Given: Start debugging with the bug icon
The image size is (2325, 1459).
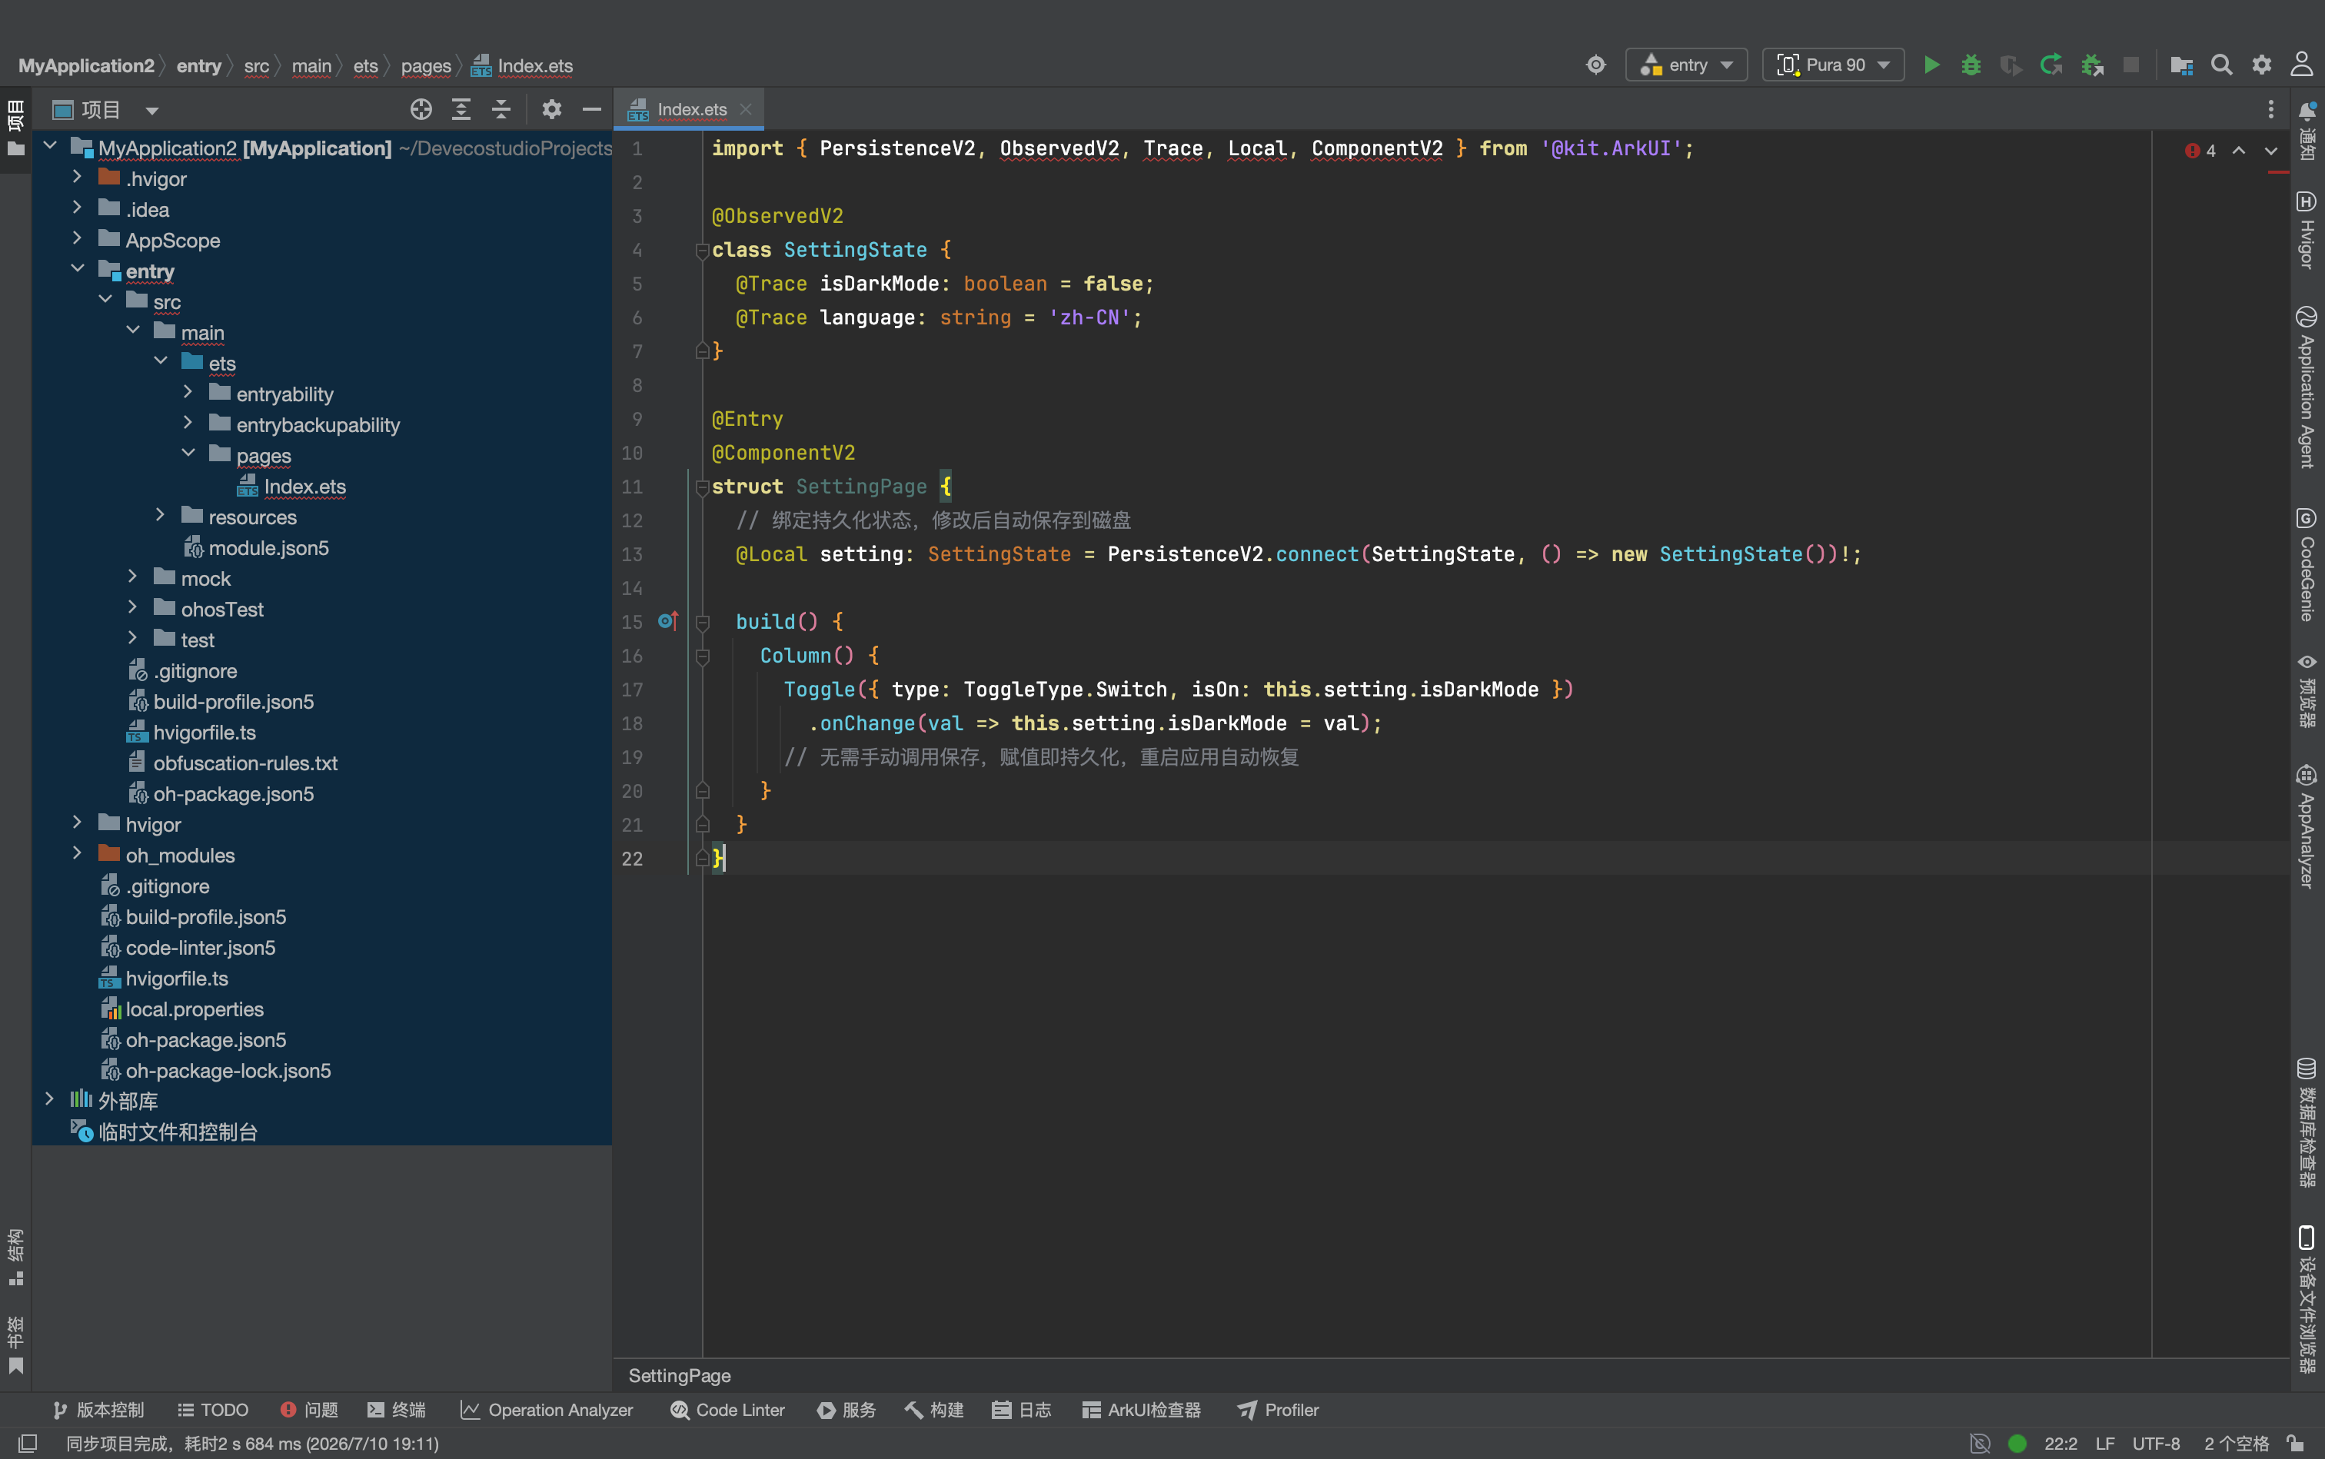Looking at the screenshot, I should point(1971,65).
